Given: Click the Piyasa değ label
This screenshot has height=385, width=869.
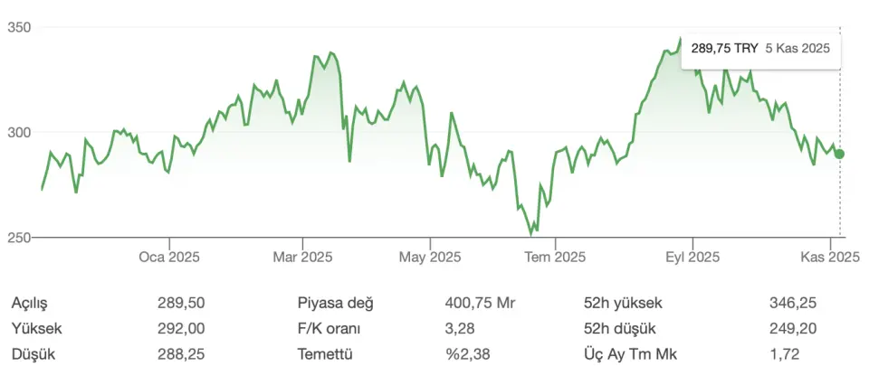Looking at the screenshot, I should pyautogui.click(x=336, y=304).
